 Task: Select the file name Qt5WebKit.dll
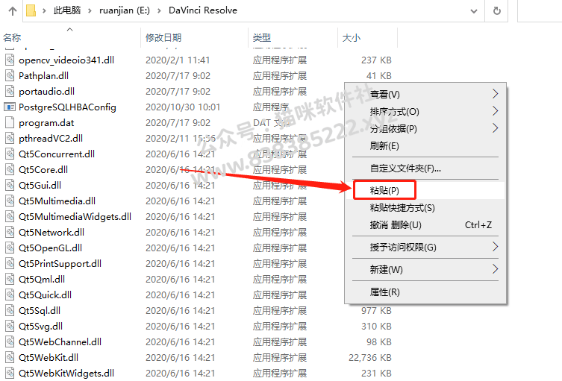tap(49, 357)
